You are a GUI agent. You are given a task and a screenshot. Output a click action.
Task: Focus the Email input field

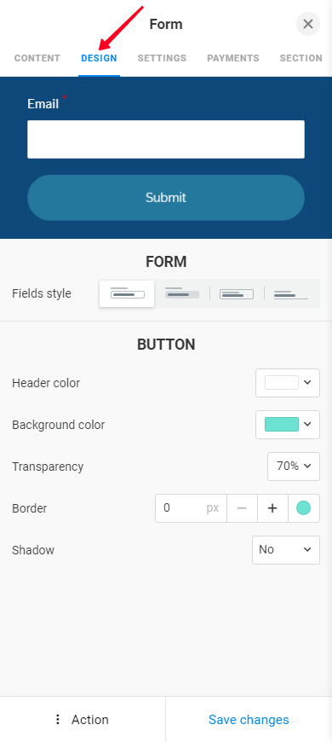coord(166,139)
